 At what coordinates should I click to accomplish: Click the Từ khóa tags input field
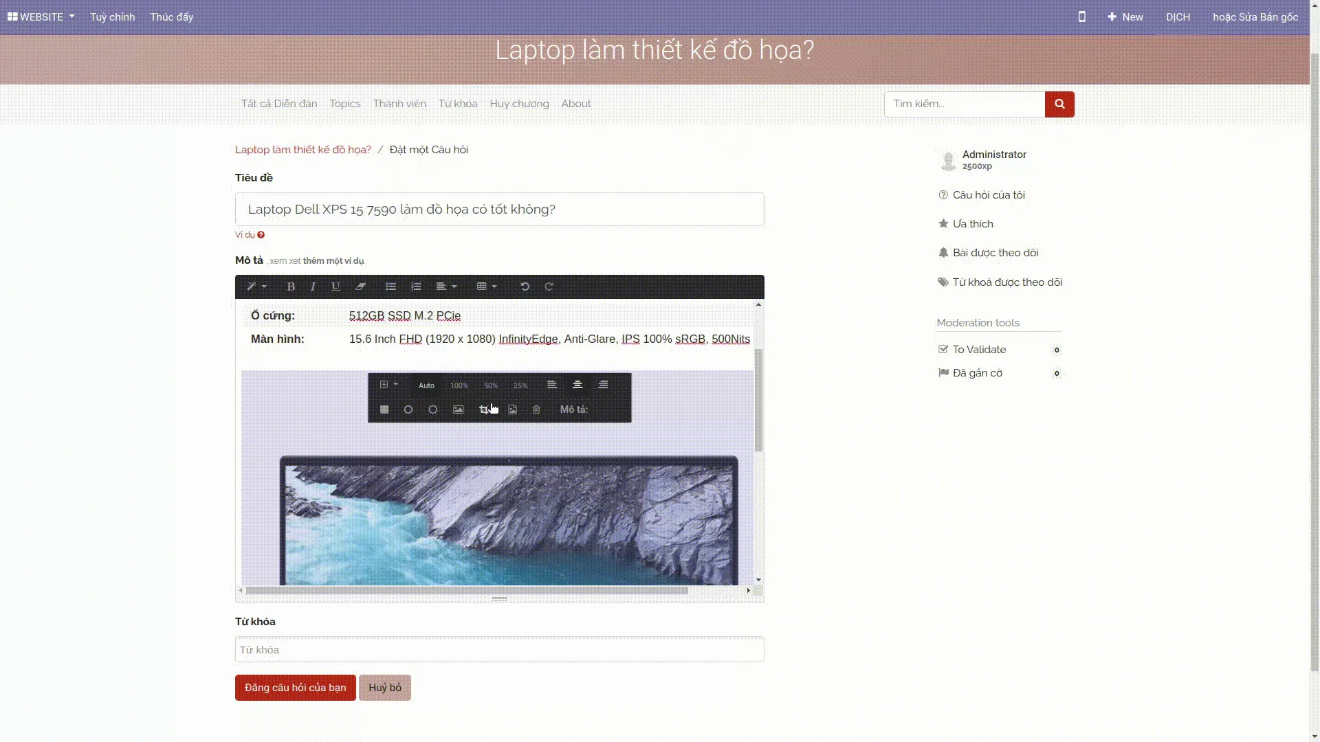[x=500, y=649]
